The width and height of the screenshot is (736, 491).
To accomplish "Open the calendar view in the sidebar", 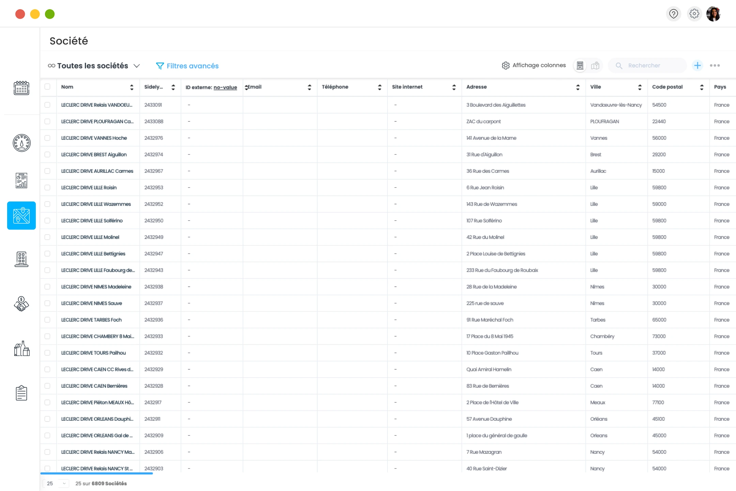I will (21, 88).
